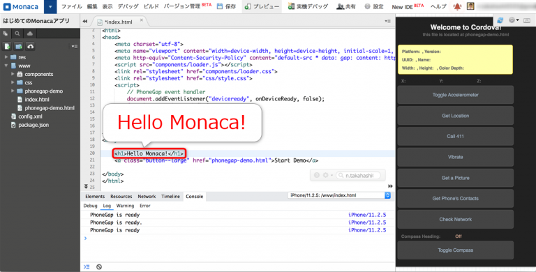Open the cloud panel tab icon
The height and width of the screenshot is (272, 536).
pyautogui.click(x=30, y=33)
